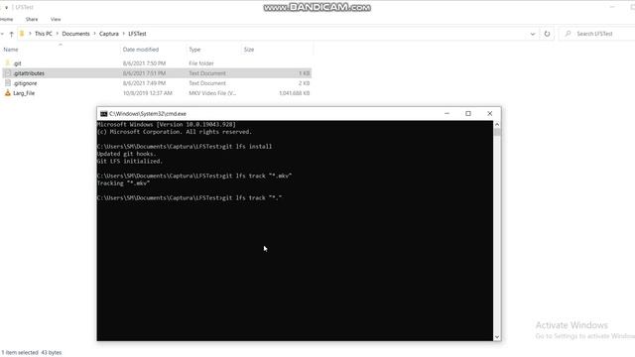Click the folder icon in address bar
Viewport: 635px width, 357px height.
[x=22, y=34]
